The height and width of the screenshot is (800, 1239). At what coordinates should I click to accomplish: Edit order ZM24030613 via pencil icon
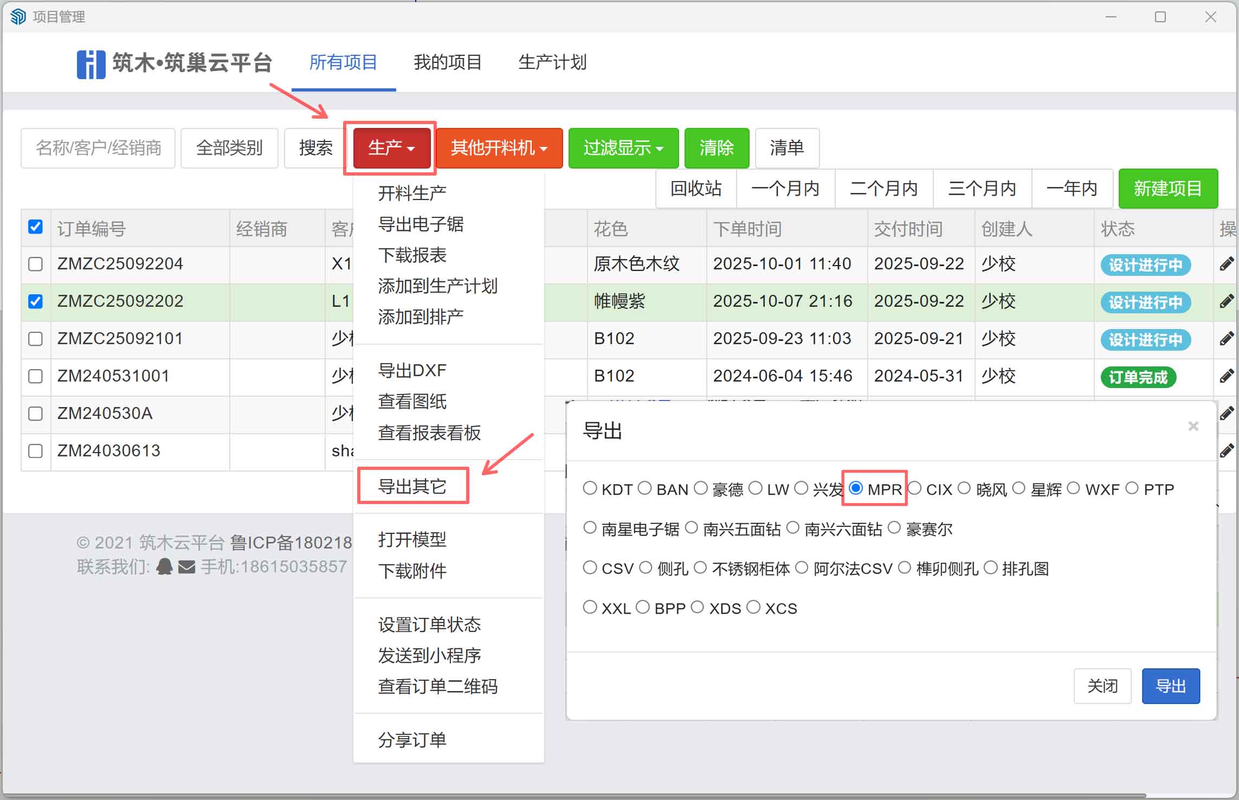pyautogui.click(x=1228, y=451)
